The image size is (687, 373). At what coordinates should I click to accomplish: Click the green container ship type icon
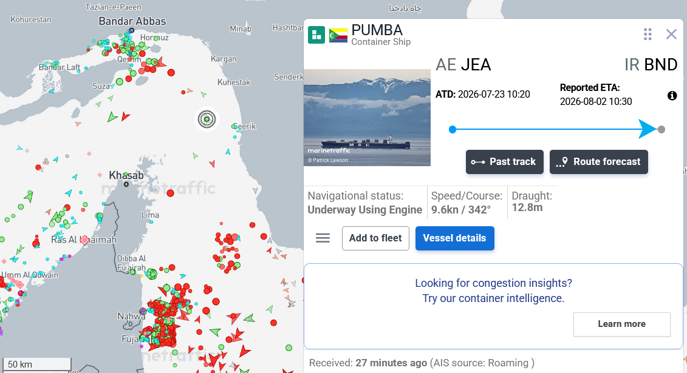tap(316, 35)
